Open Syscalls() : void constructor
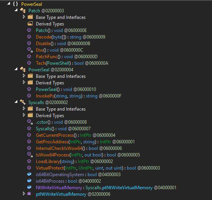 [x=63, y=129]
